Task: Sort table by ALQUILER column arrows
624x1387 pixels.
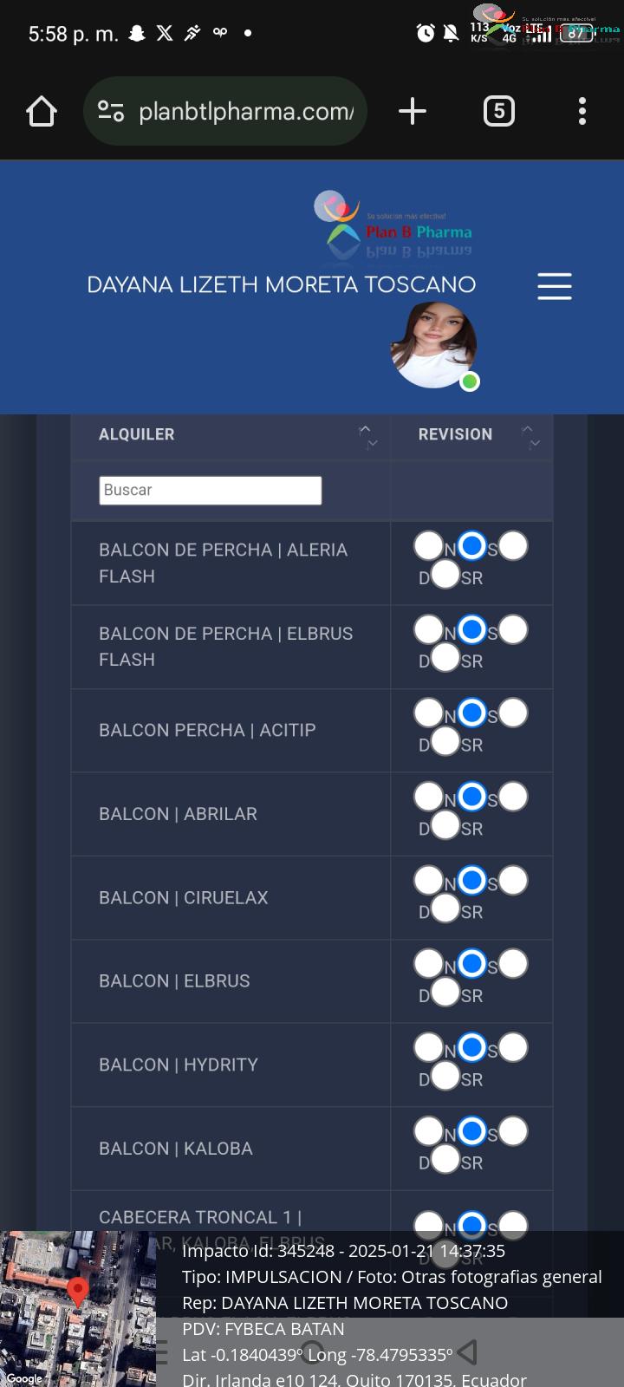Action: (368, 435)
